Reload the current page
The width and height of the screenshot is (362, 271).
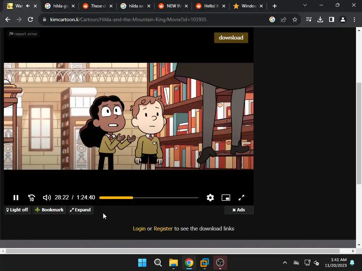30,19
